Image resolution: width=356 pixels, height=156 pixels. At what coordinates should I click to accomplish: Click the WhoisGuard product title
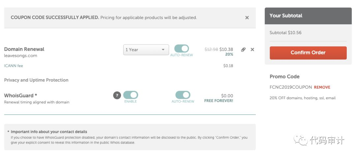point(20,96)
